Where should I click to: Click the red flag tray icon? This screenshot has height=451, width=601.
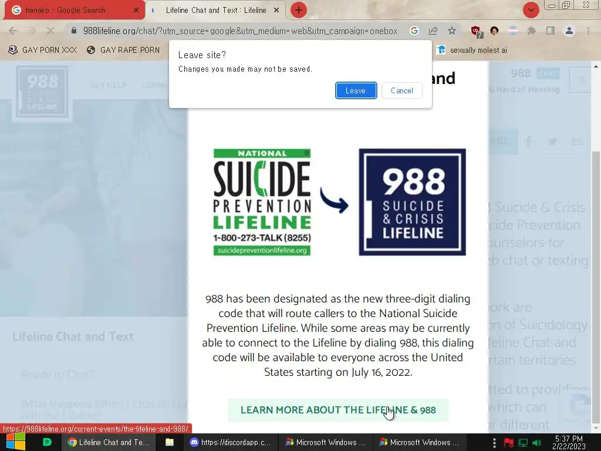tap(509, 443)
